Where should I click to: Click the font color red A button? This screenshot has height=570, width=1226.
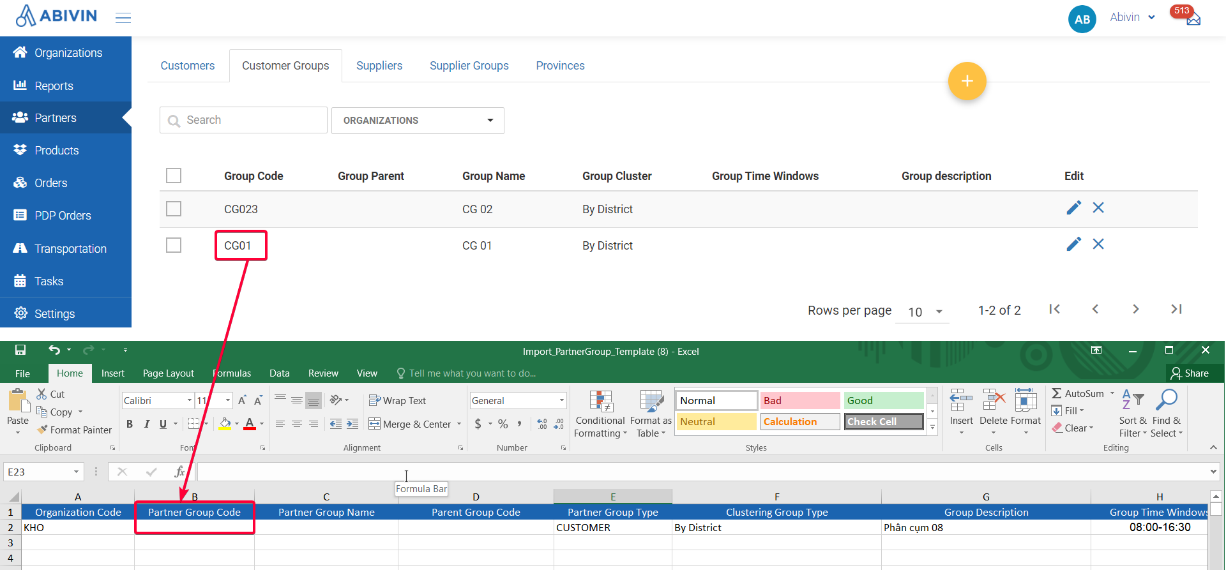tap(250, 424)
